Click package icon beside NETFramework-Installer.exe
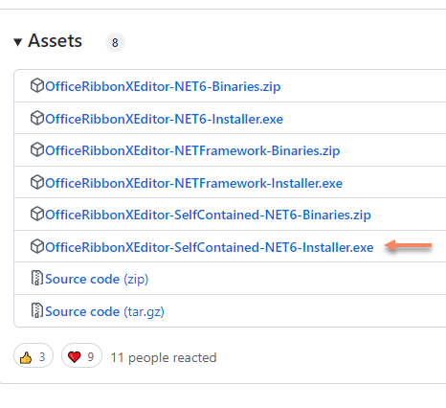This screenshot has width=446, height=408. tap(37, 182)
